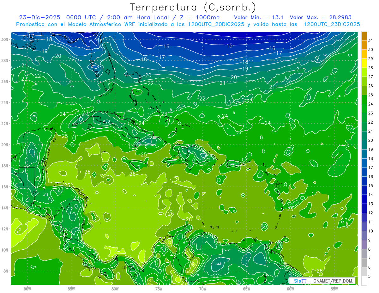This screenshot has height=293, width=379.
Task: Click the "22N" latitude axis label
Action: coord(5,124)
